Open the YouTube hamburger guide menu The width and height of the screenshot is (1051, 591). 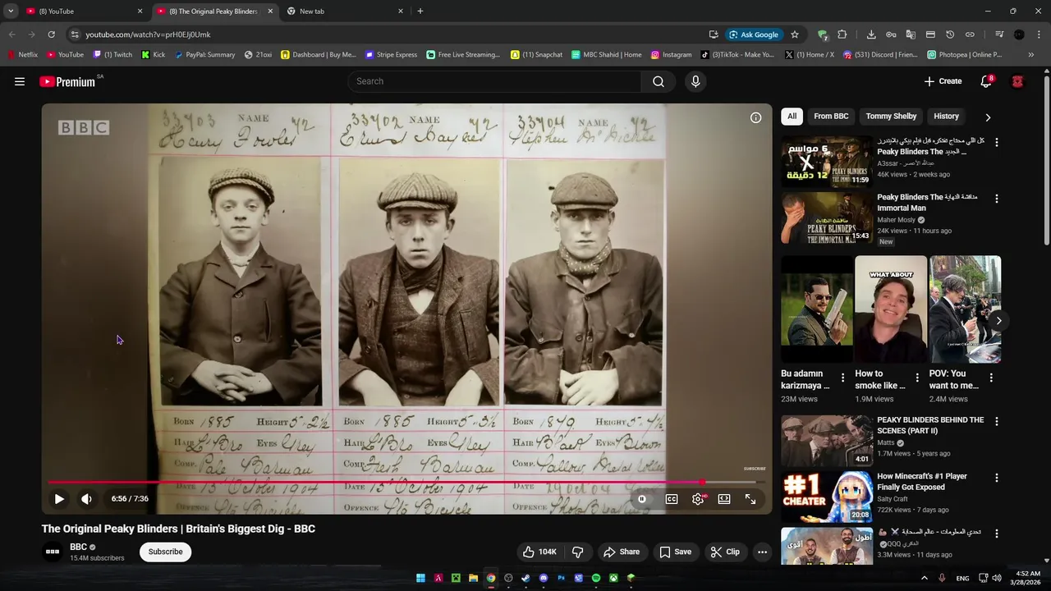coord(20,81)
